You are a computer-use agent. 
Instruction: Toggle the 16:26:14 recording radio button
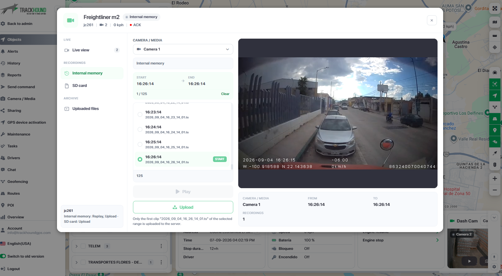[x=140, y=159]
